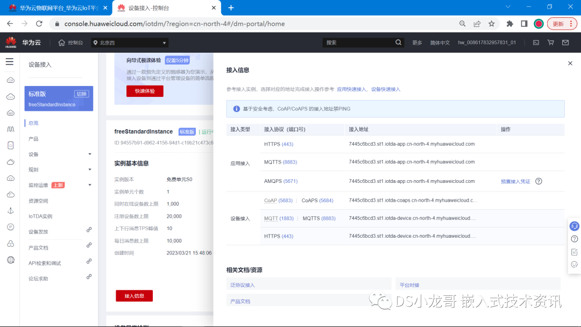Click the Huawei Cloud logo
Image resolution: width=581 pixels, height=327 pixels.
(22, 42)
